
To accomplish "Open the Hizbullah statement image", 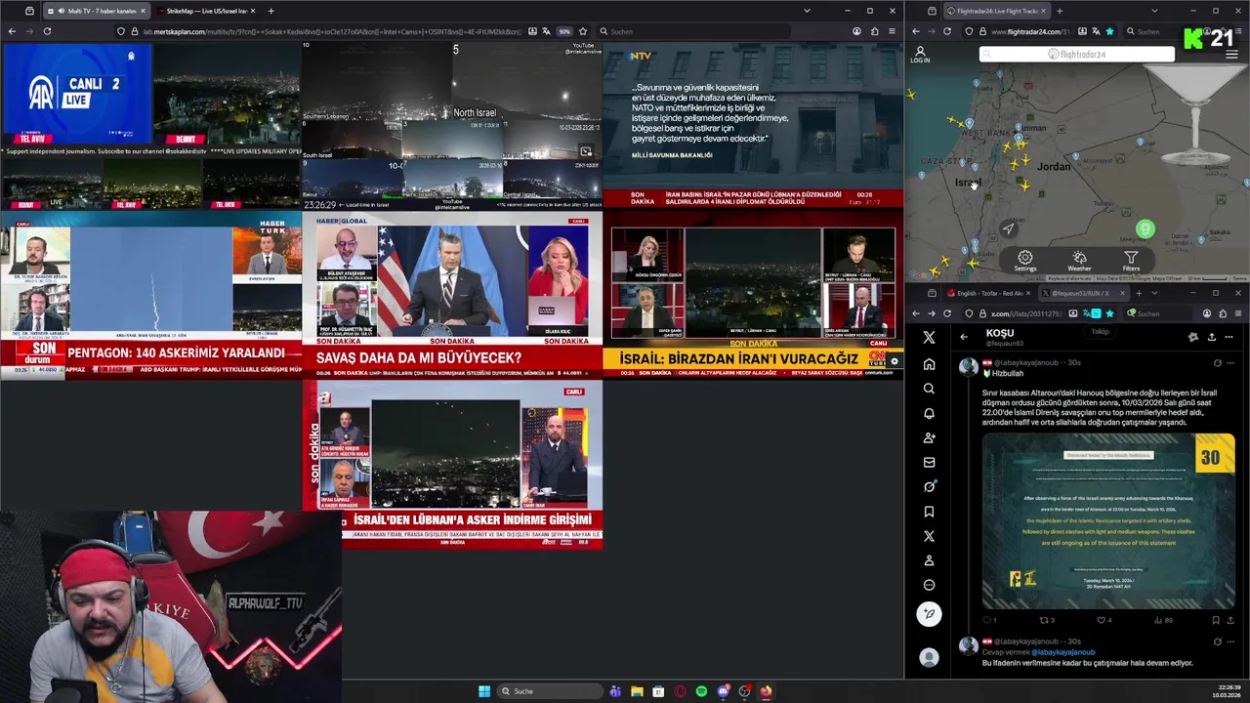I will coord(1108,521).
